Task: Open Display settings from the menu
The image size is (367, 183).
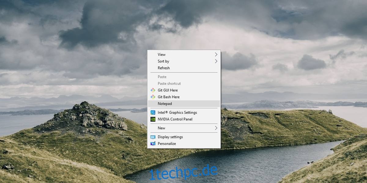Action: click(184, 137)
